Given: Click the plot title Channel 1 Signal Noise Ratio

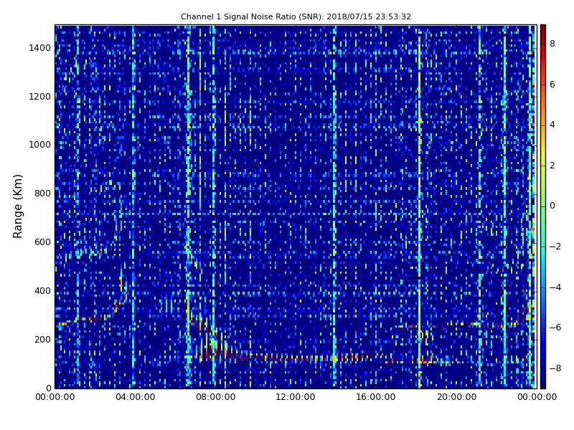Looking at the screenshot, I should coord(296,16).
